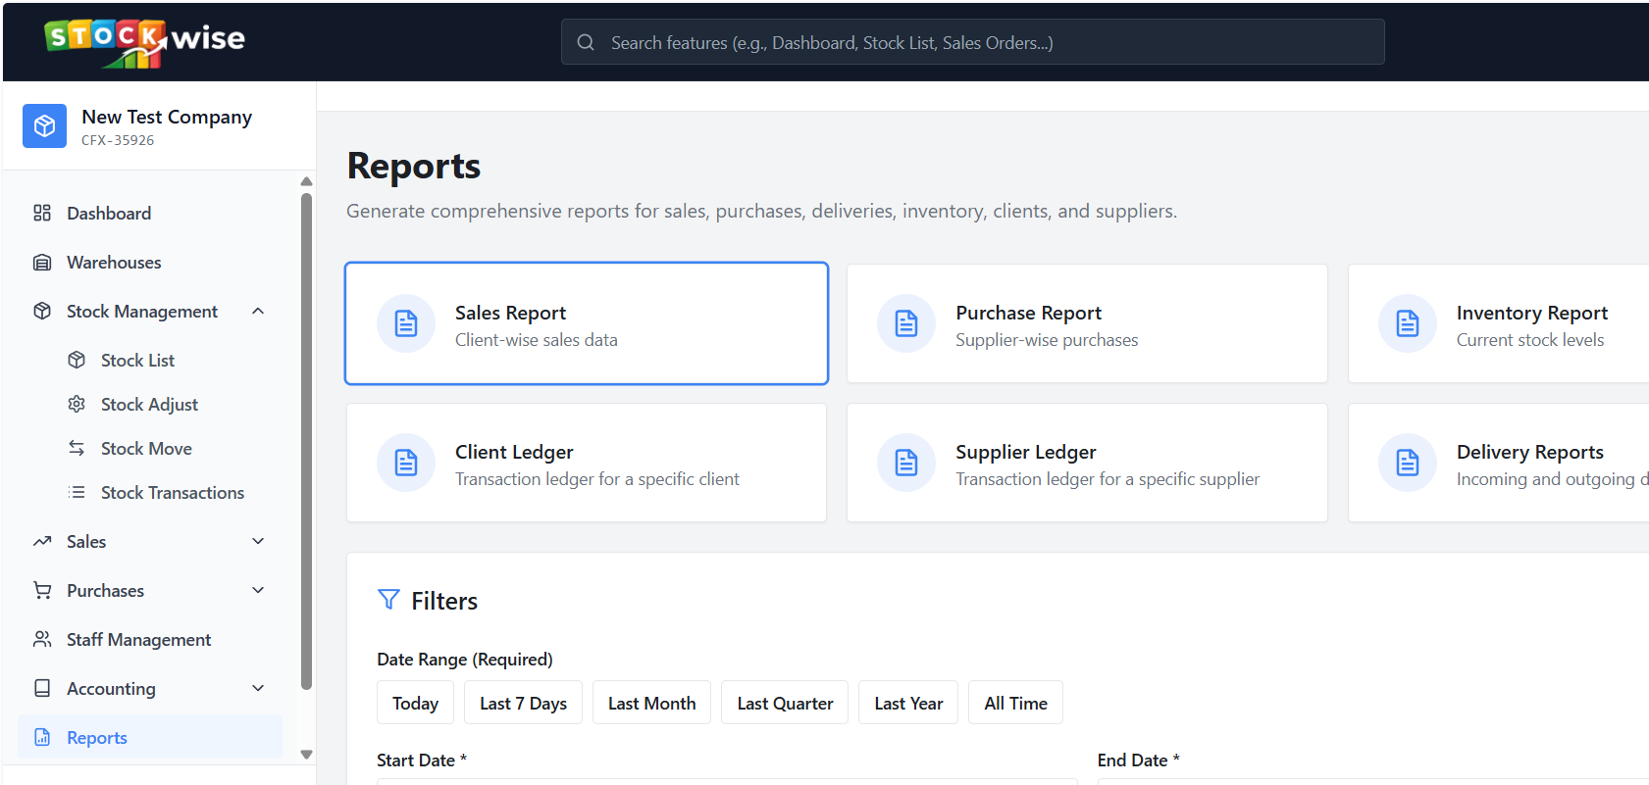Viewport: 1649px width, 785px height.
Task: Open the Warehouses menu item
Action: (x=150, y=262)
